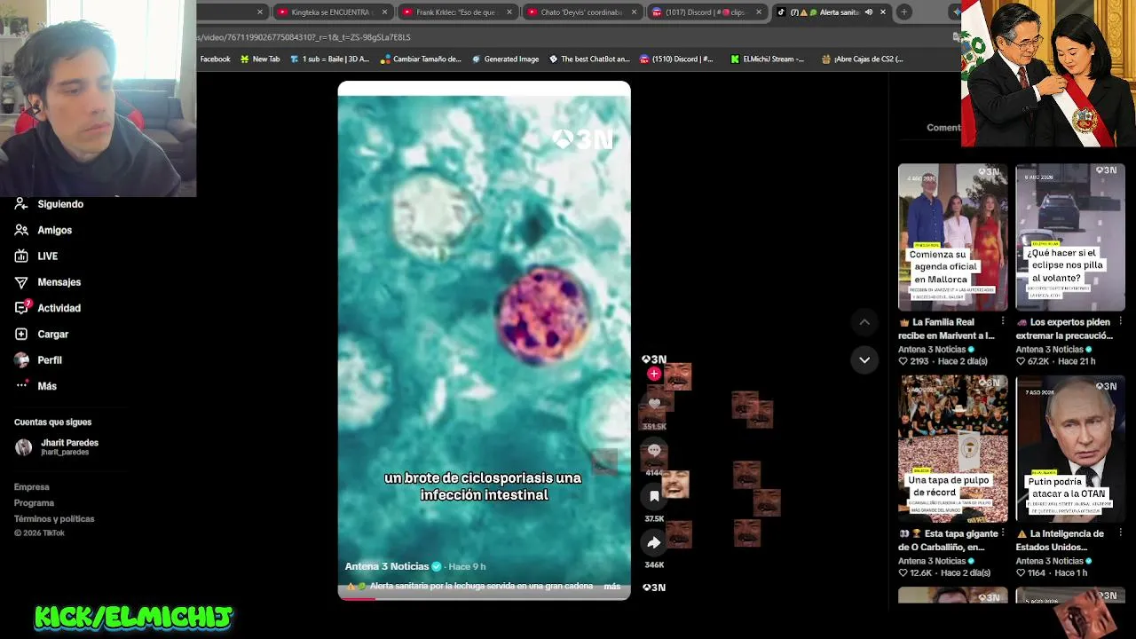The height and width of the screenshot is (639, 1136).
Task: Open the Empresa footer link
Action: (32, 487)
